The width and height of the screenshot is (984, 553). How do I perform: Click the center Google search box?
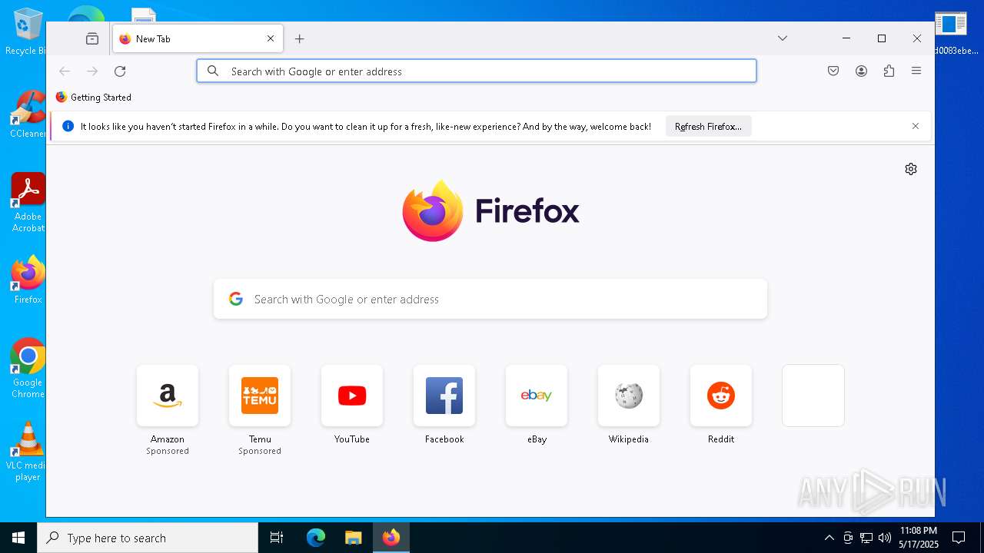[x=490, y=300]
